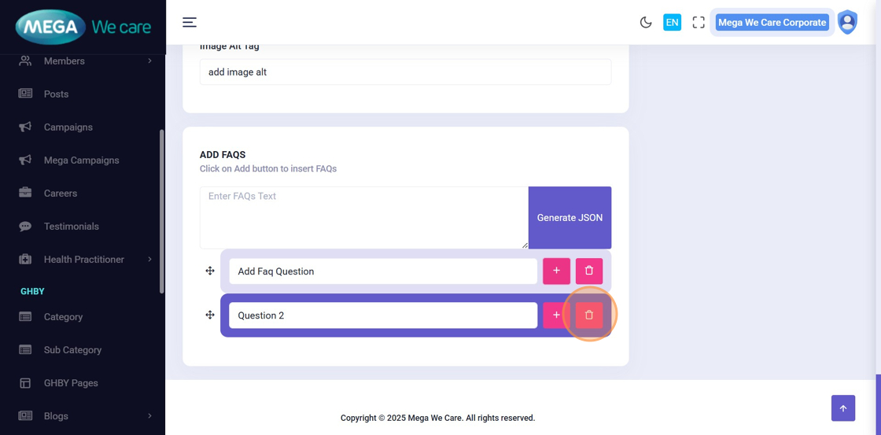Delete the Question 2 FAQ row
The height and width of the screenshot is (435, 881).
tap(588, 315)
